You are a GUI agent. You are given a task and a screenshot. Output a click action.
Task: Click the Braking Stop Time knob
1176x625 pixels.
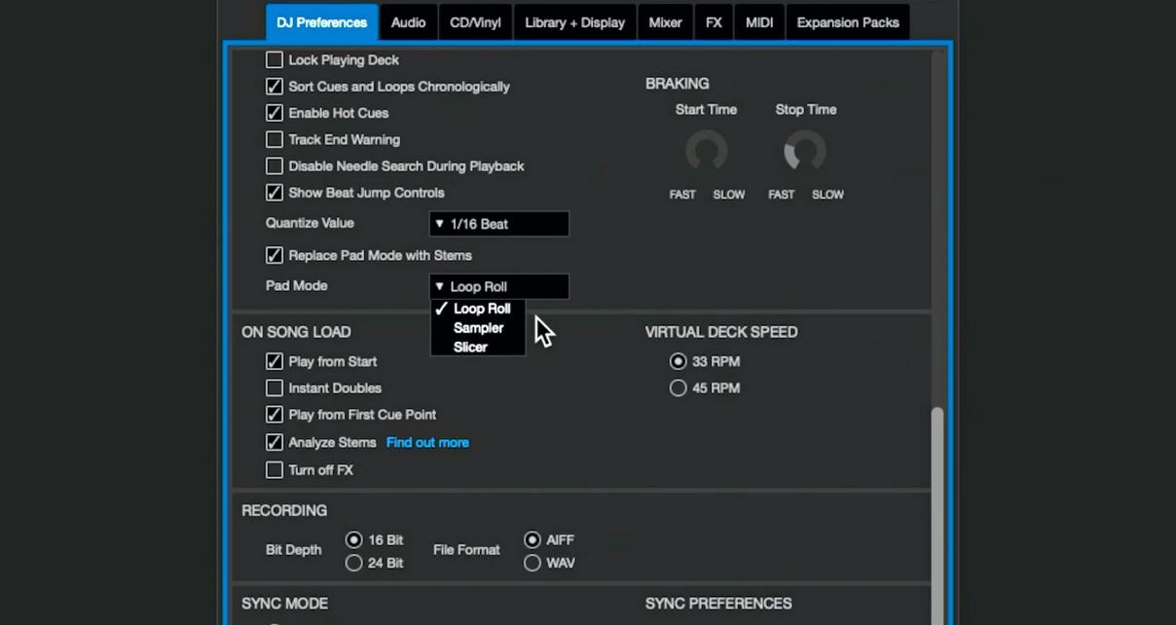(x=805, y=152)
